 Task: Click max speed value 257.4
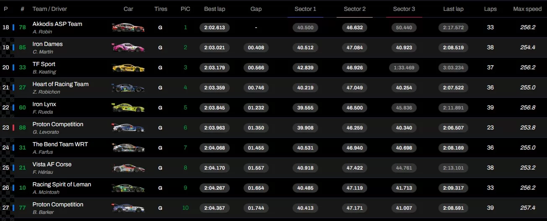point(527,208)
